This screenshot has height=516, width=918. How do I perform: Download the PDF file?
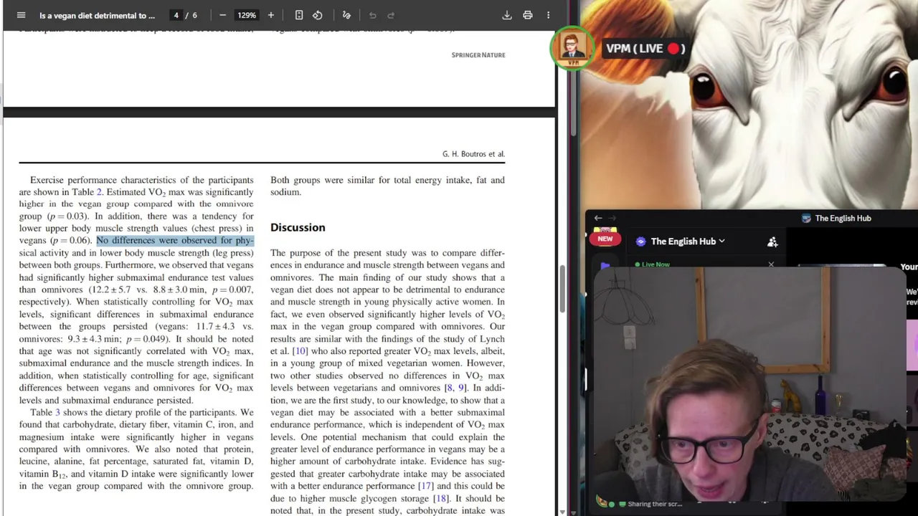tap(507, 15)
